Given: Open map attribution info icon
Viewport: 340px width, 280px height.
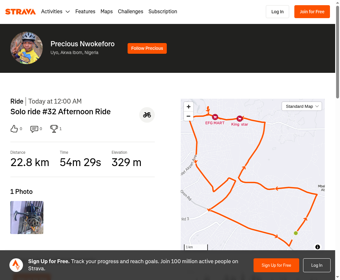Looking at the screenshot, I should point(317,247).
